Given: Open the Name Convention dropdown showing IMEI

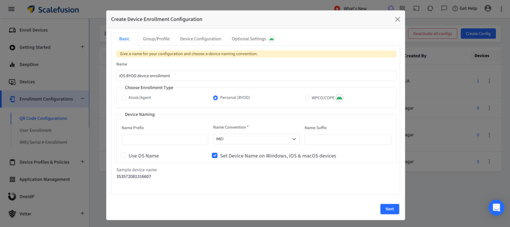Looking at the screenshot, I should [256, 140].
